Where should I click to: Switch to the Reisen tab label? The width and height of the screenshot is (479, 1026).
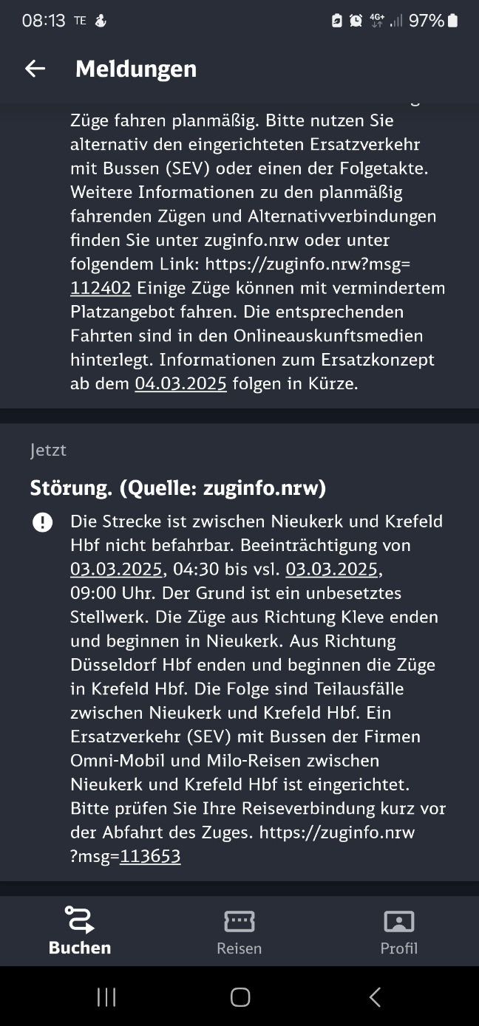[x=239, y=948]
